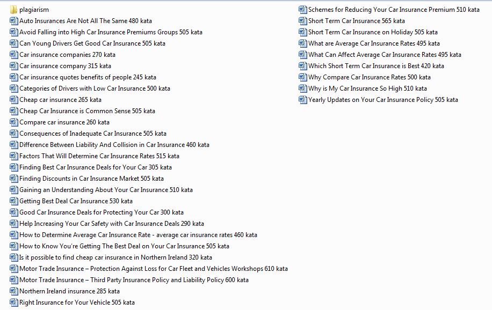Image resolution: width=492 pixels, height=310 pixels.
Task: Click Word icon for Car insurance company 315 kata
Action: click(x=13, y=66)
